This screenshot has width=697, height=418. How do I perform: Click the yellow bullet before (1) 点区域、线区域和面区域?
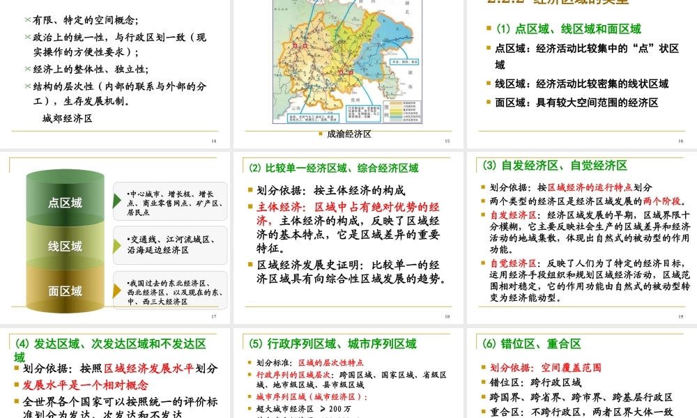point(489,29)
